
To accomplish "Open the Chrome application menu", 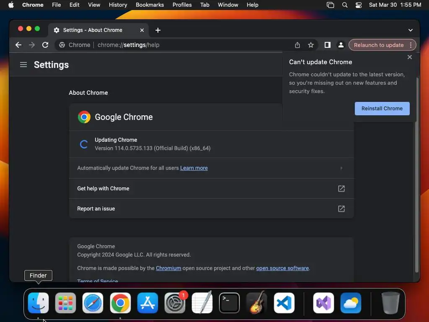I will [33, 5].
